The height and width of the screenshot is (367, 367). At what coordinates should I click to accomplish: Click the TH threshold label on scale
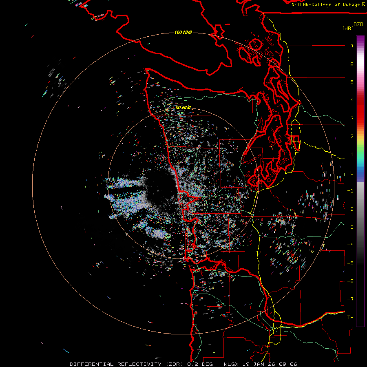click(350, 318)
